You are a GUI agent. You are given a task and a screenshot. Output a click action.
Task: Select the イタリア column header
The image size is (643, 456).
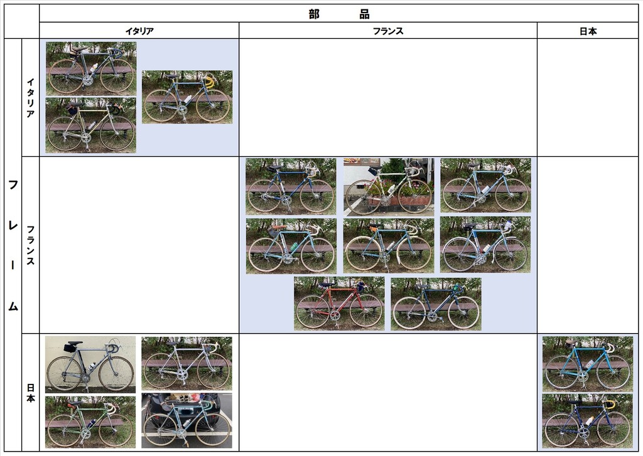click(x=139, y=31)
